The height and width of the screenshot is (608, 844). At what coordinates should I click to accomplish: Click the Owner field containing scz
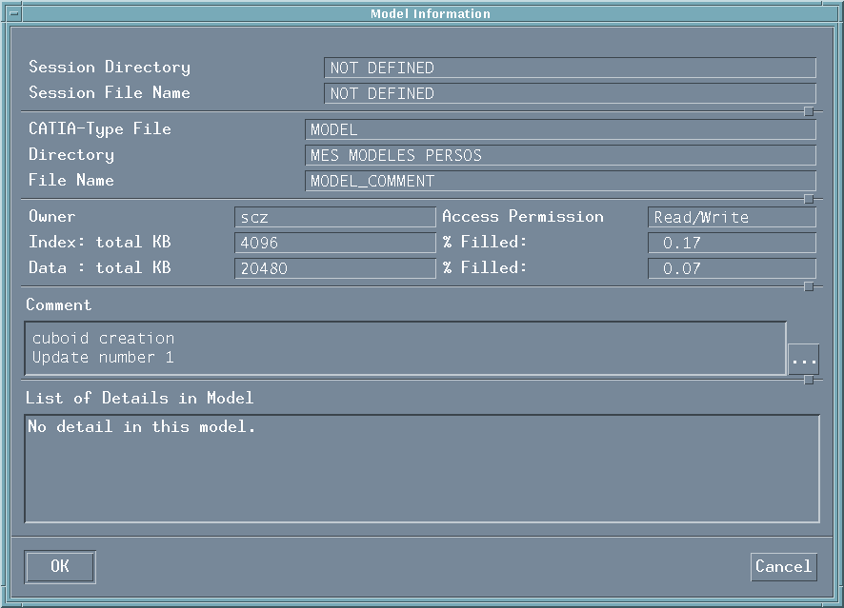click(334, 217)
